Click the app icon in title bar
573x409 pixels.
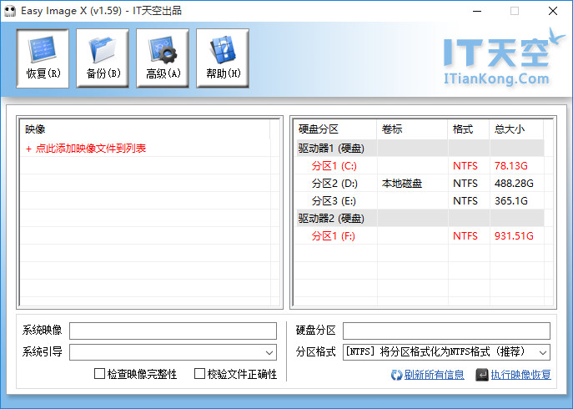click(x=10, y=11)
